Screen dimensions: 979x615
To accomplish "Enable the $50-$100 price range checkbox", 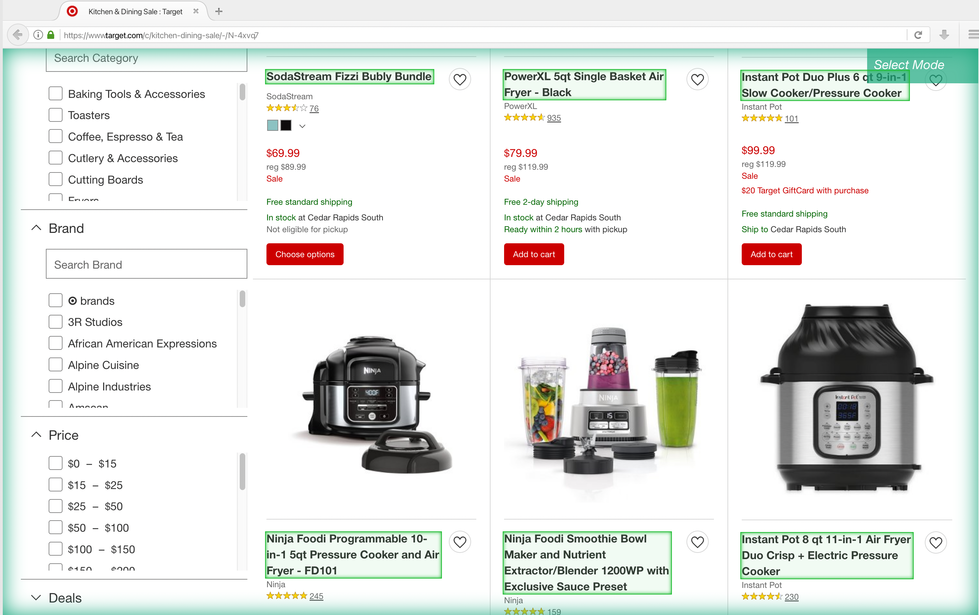I will [56, 528].
